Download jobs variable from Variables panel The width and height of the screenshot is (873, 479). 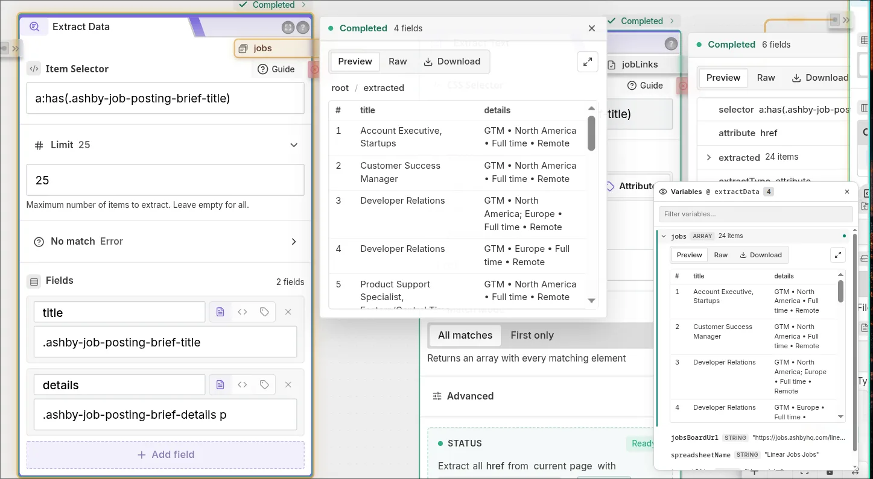(761, 255)
